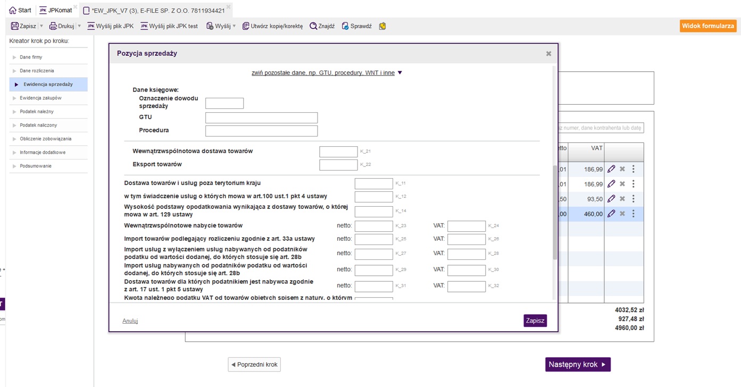Go to Podatek należny step
Viewport: 741px width, 387px height.
coord(37,112)
